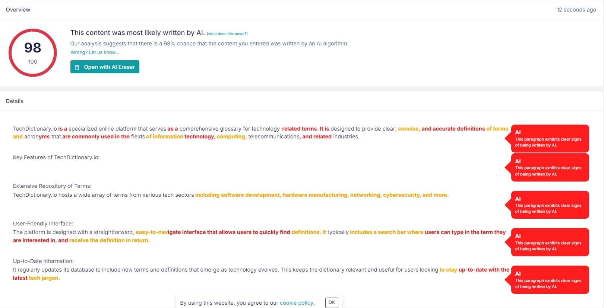Click the trash icon on AI Eraser button

77,67
